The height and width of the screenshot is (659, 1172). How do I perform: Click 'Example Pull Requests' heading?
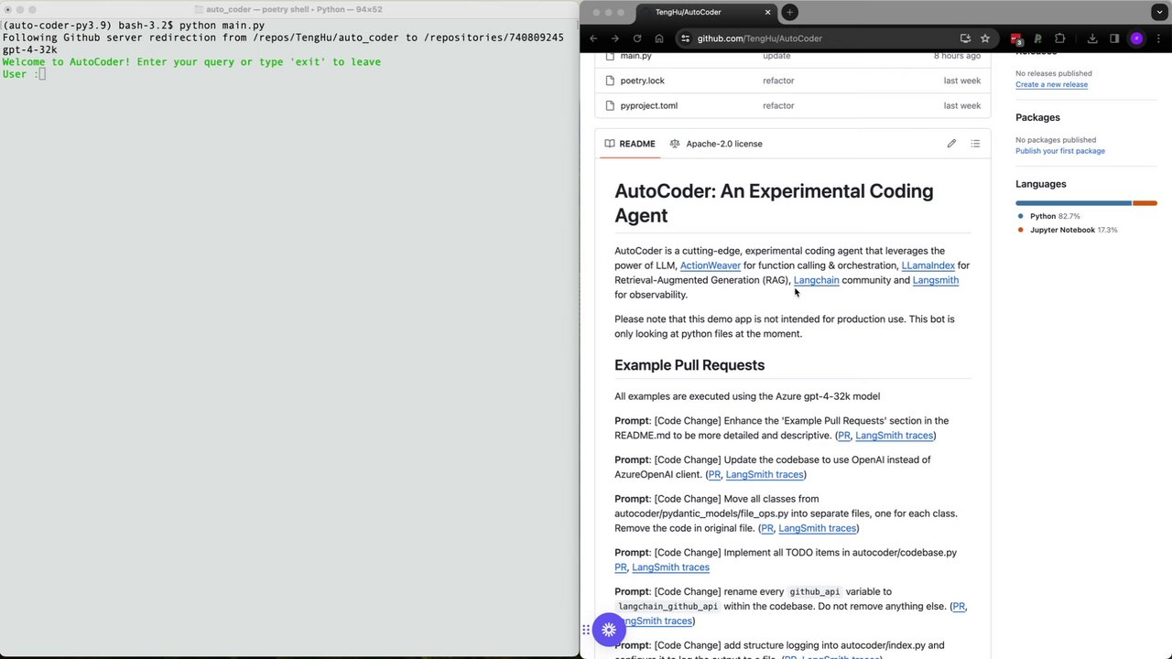(x=689, y=365)
